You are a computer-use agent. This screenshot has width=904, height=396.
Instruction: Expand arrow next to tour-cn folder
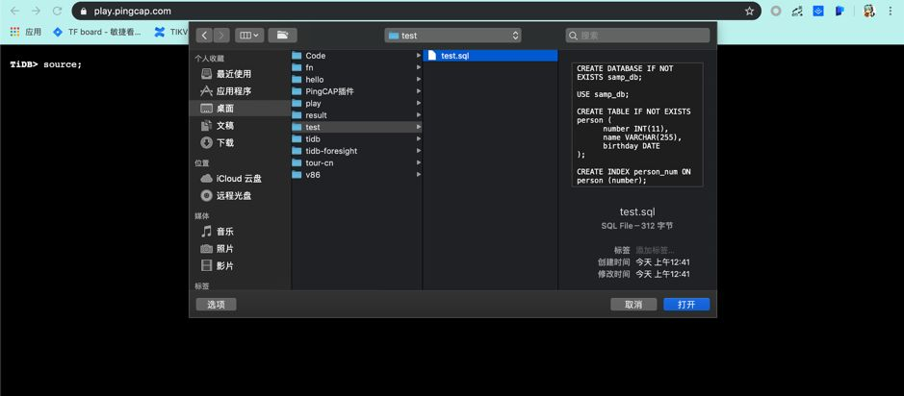coord(419,162)
